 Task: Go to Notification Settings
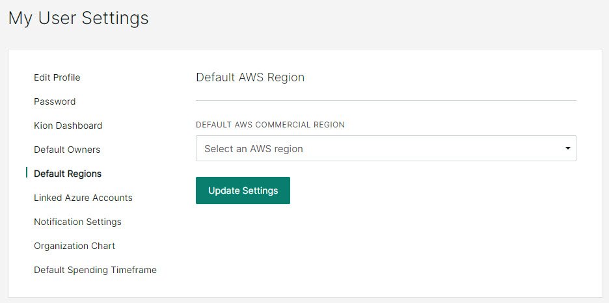(x=77, y=222)
